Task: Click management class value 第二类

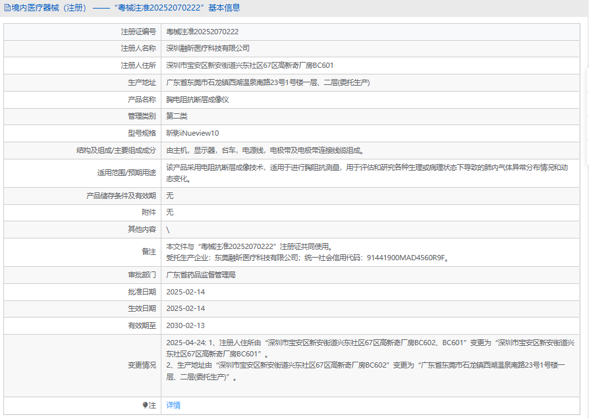Action: tap(177, 116)
